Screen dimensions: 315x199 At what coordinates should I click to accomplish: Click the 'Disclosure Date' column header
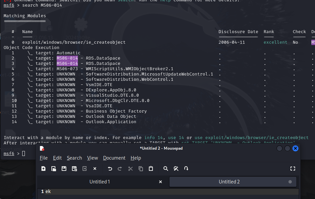tap(238, 32)
